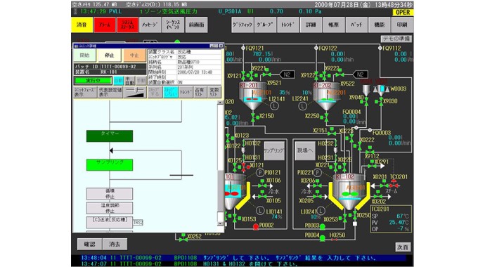This screenshot has width=485, height=267.
Task: Click the RT-202 reactor tank icon
Action: pos(327,96)
